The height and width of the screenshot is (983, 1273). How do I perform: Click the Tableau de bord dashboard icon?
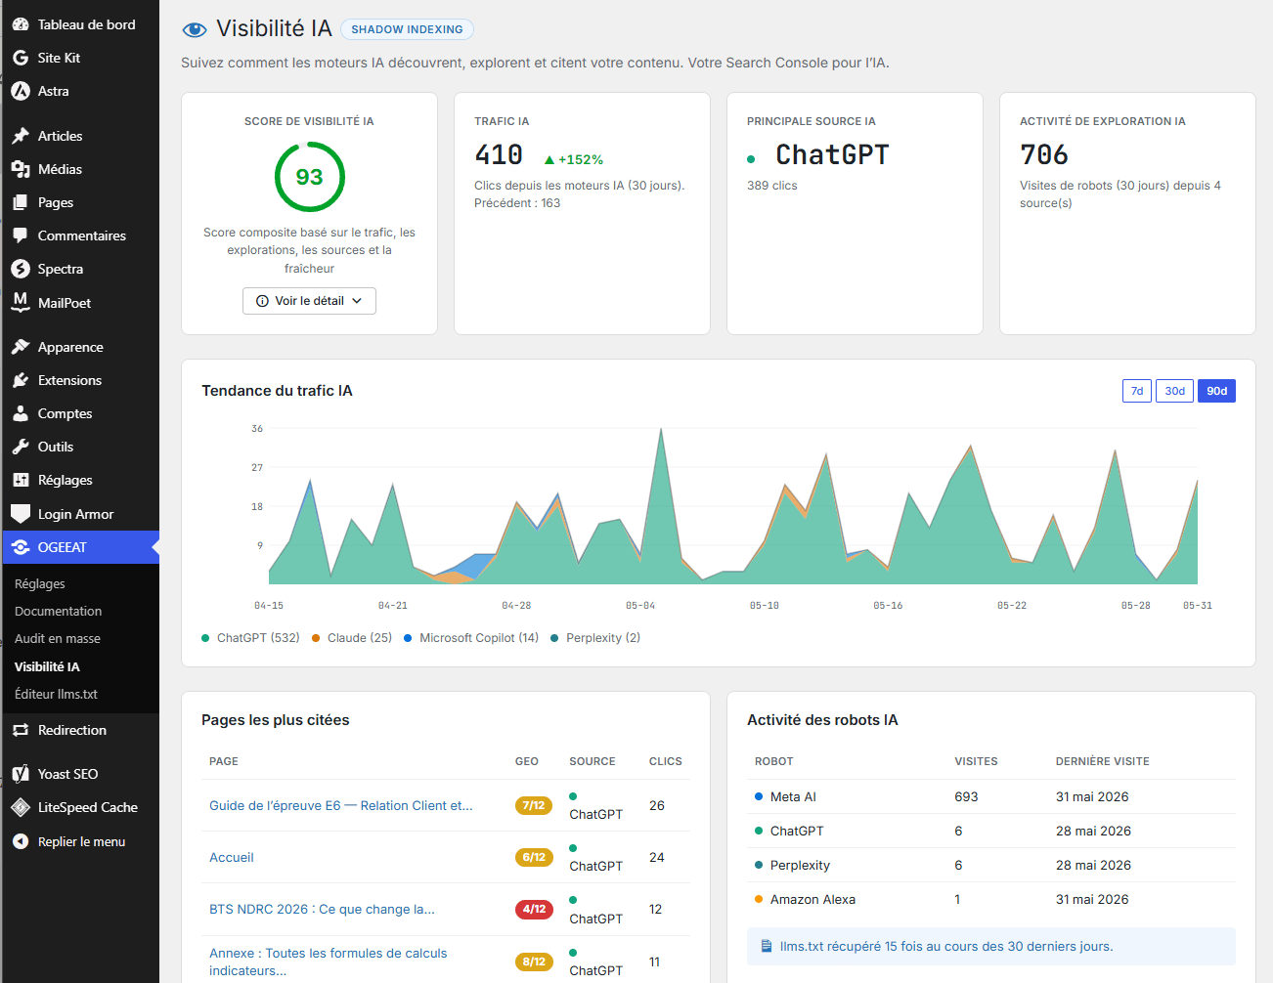click(x=21, y=24)
